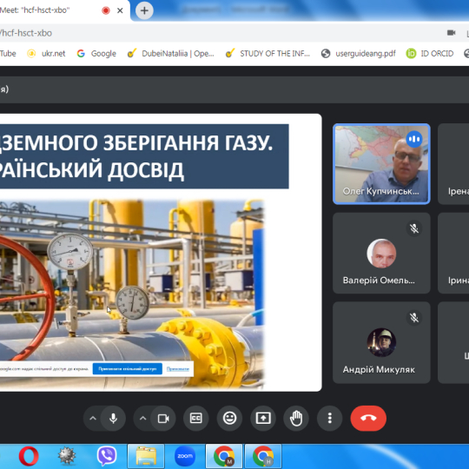Click the shared presentation slide

(x=161, y=253)
